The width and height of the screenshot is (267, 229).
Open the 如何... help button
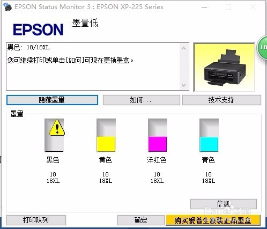click(141, 100)
